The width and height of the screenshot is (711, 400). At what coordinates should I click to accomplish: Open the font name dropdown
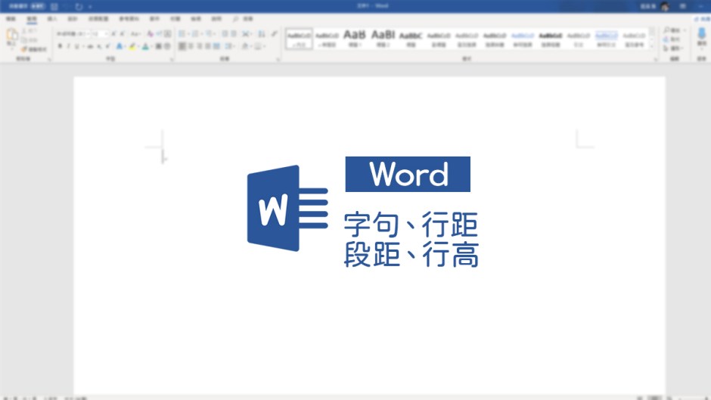tap(72, 34)
